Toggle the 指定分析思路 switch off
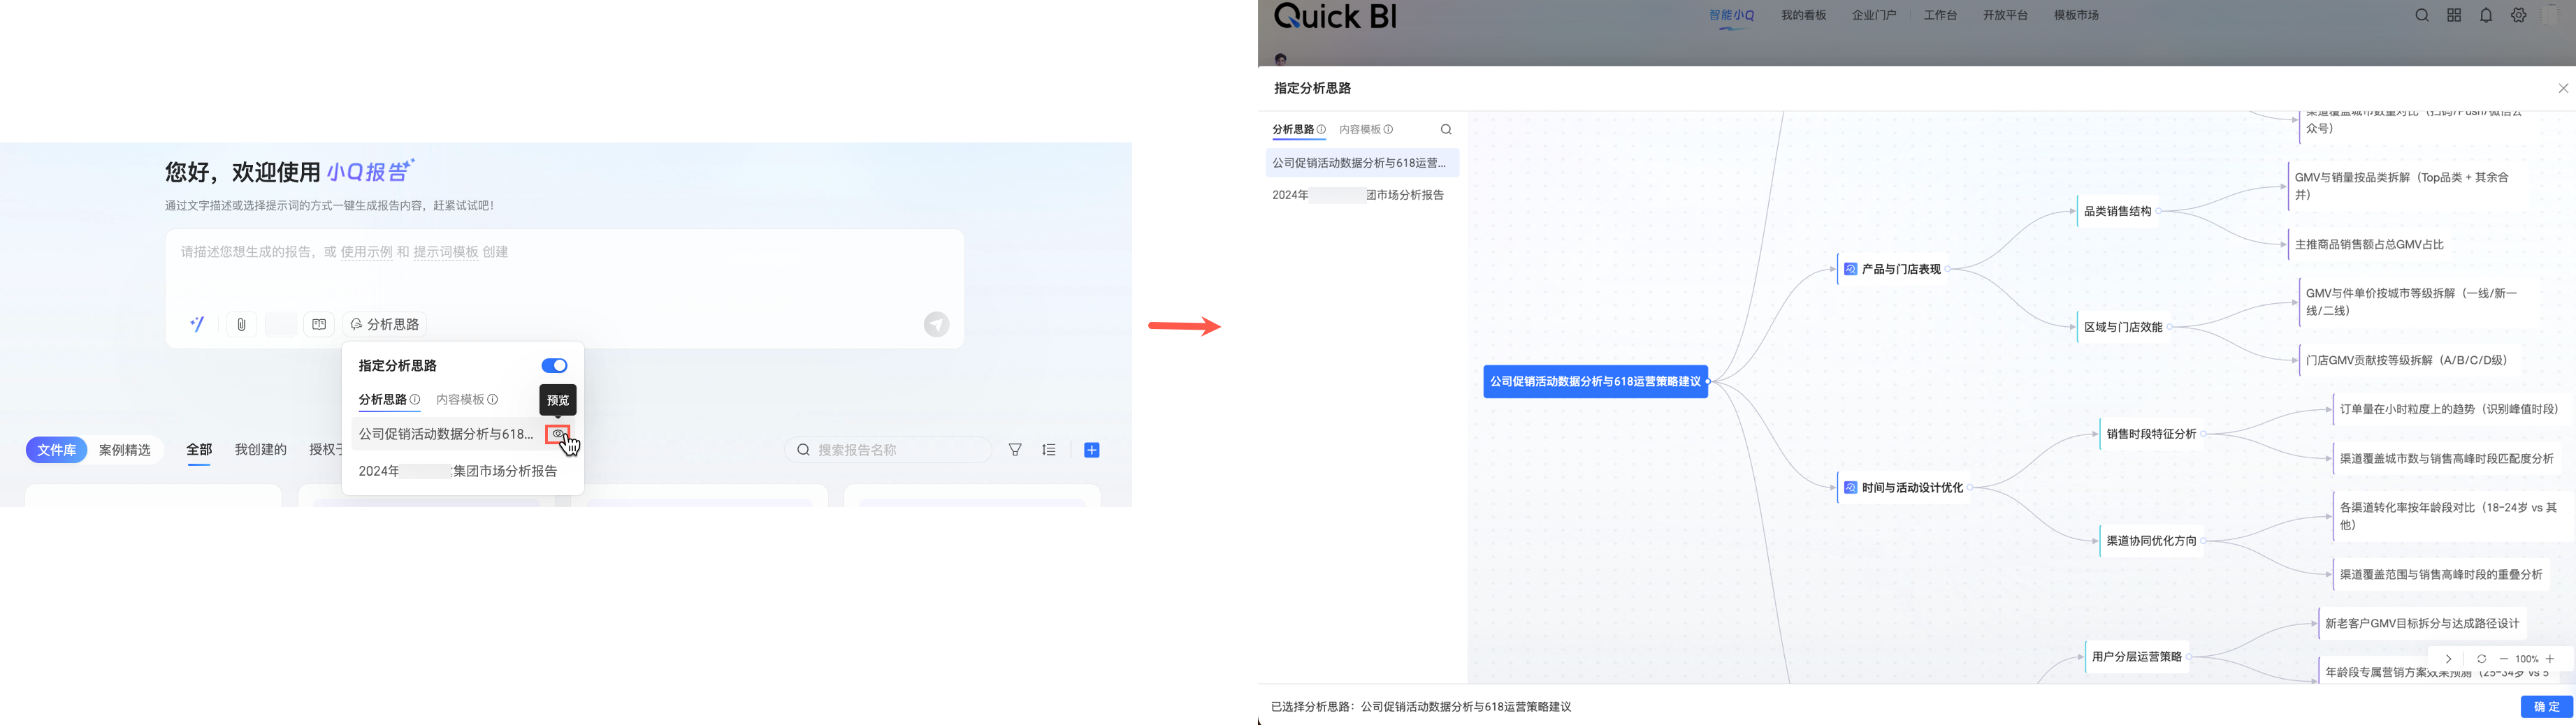Screen dimensions: 2576x725 [554, 366]
